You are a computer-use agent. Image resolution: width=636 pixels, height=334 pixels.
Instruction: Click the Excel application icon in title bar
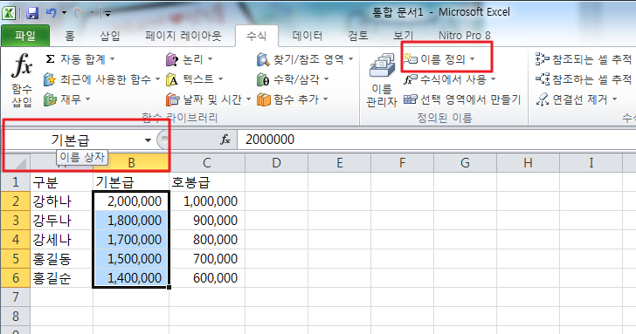click(x=9, y=13)
